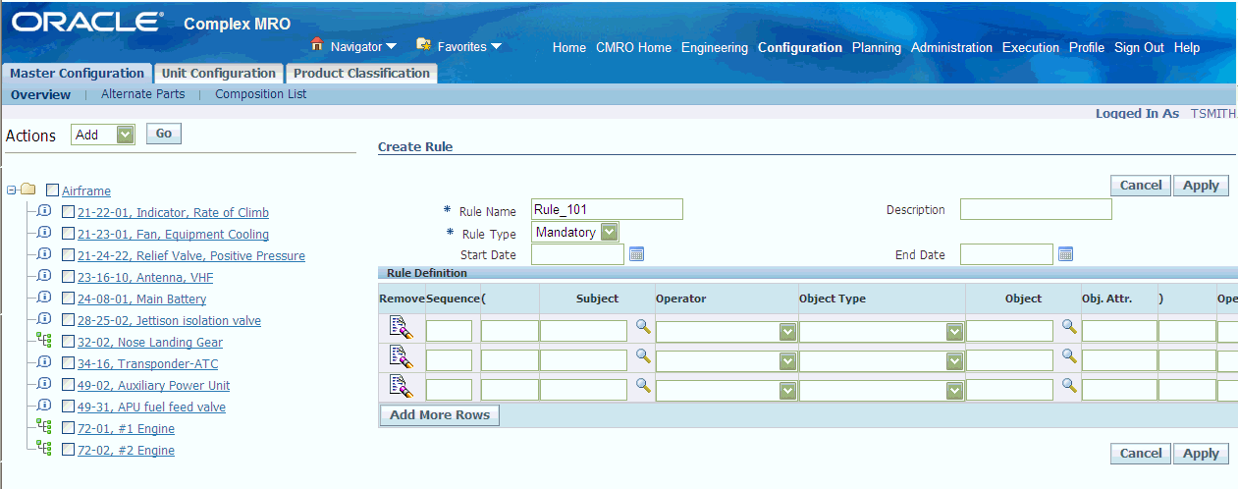Search Object in first rule row

(1069, 327)
